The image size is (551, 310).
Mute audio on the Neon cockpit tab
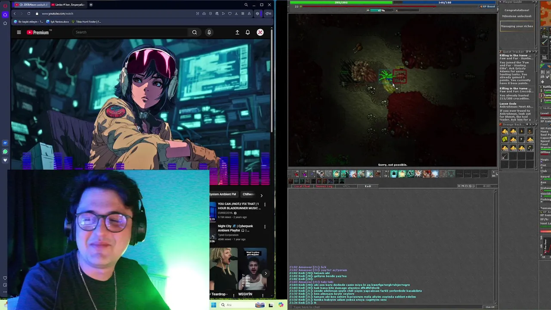(x=21, y=5)
